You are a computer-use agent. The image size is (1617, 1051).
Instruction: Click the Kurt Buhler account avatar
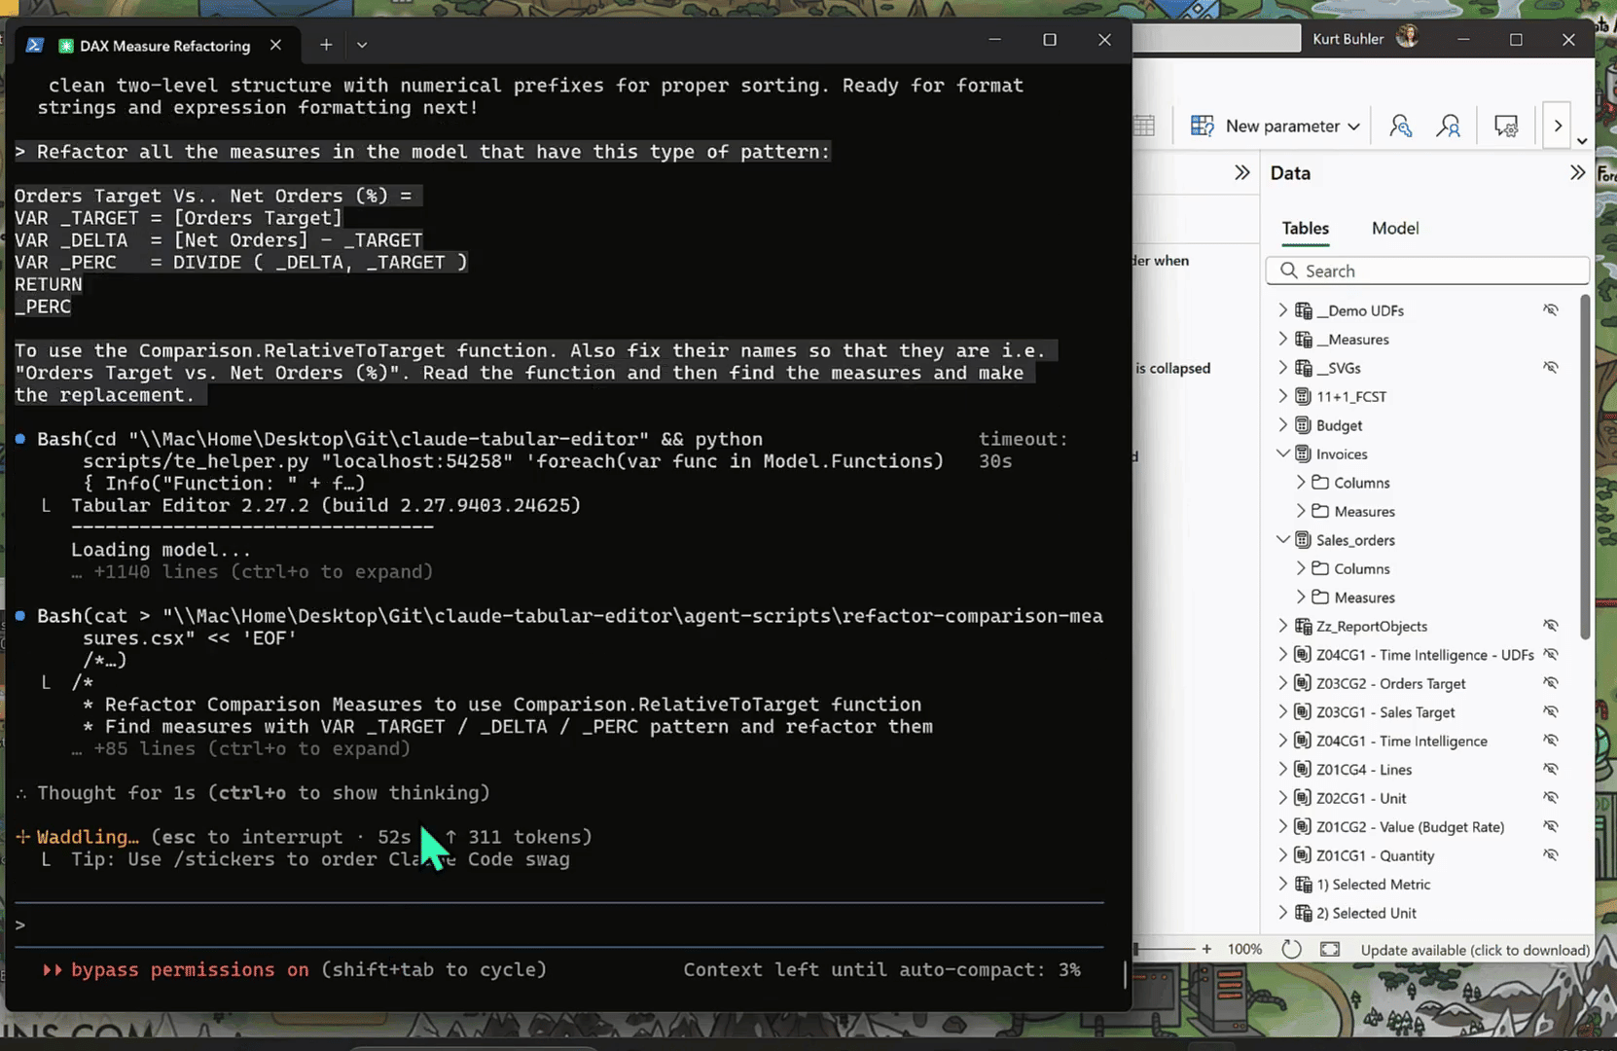[1407, 38]
